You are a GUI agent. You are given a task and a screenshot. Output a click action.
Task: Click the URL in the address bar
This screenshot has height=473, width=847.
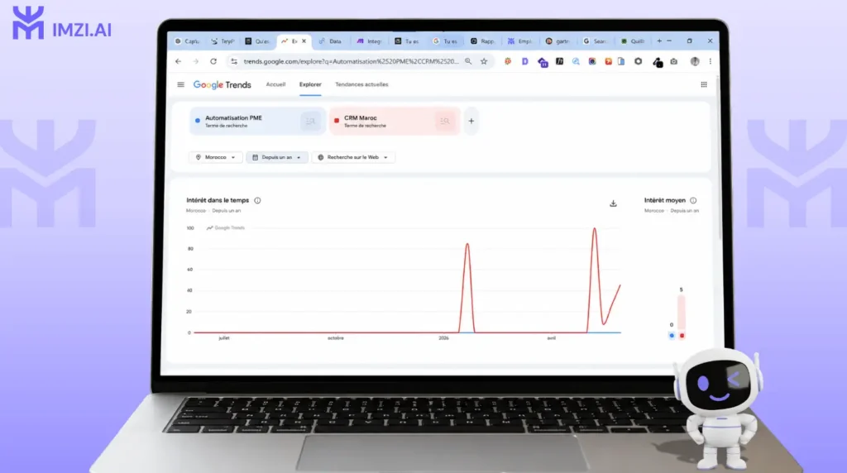tap(351, 61)
